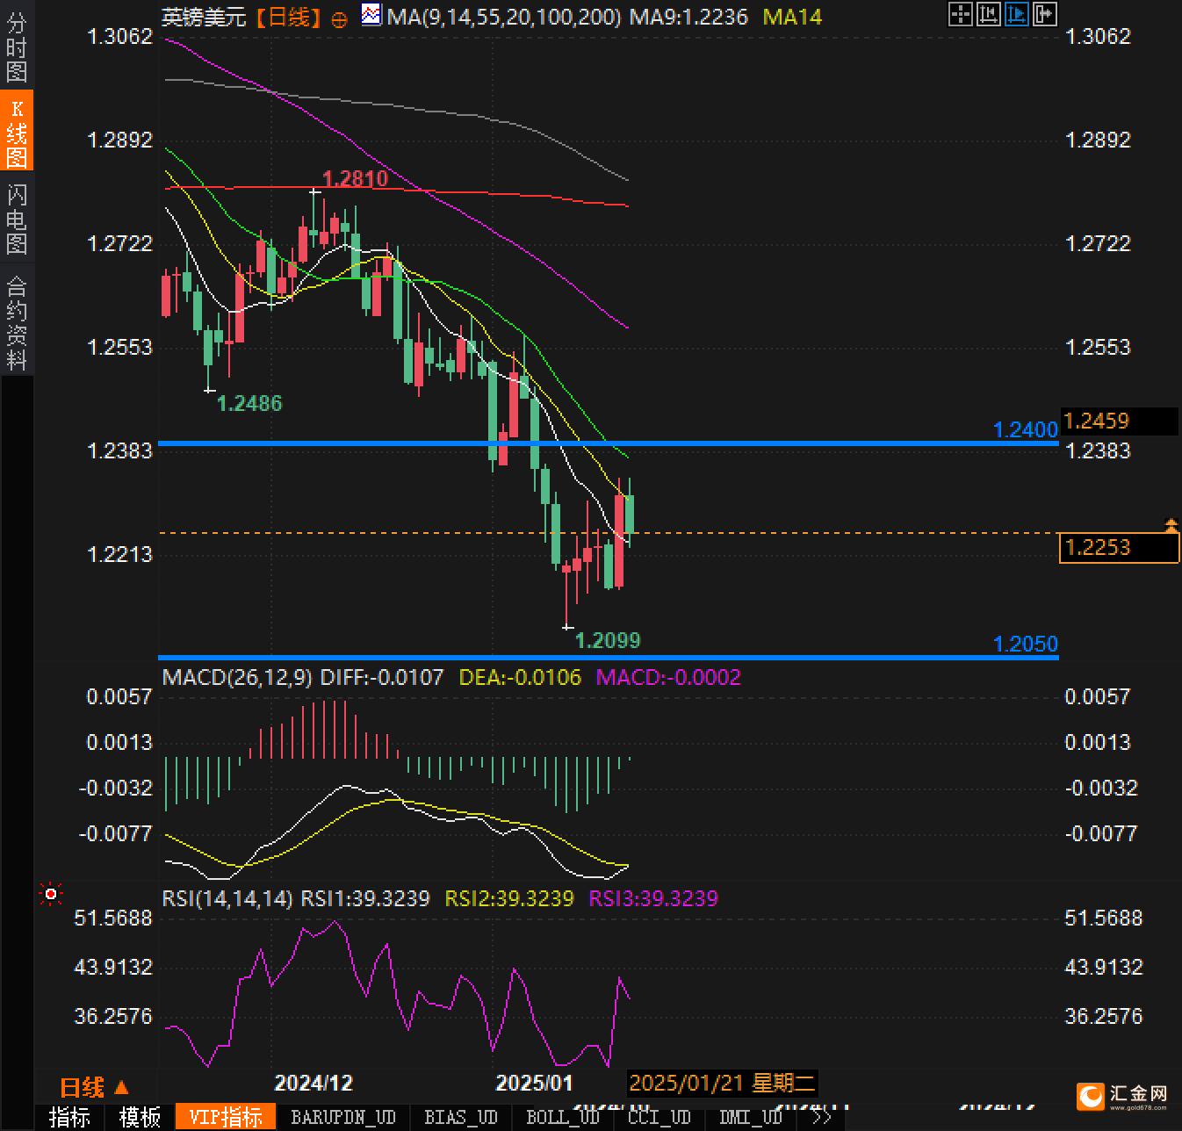Click the 【日线】 period label in the chart title
The image size is (1182, 1131).
point(289,17)
